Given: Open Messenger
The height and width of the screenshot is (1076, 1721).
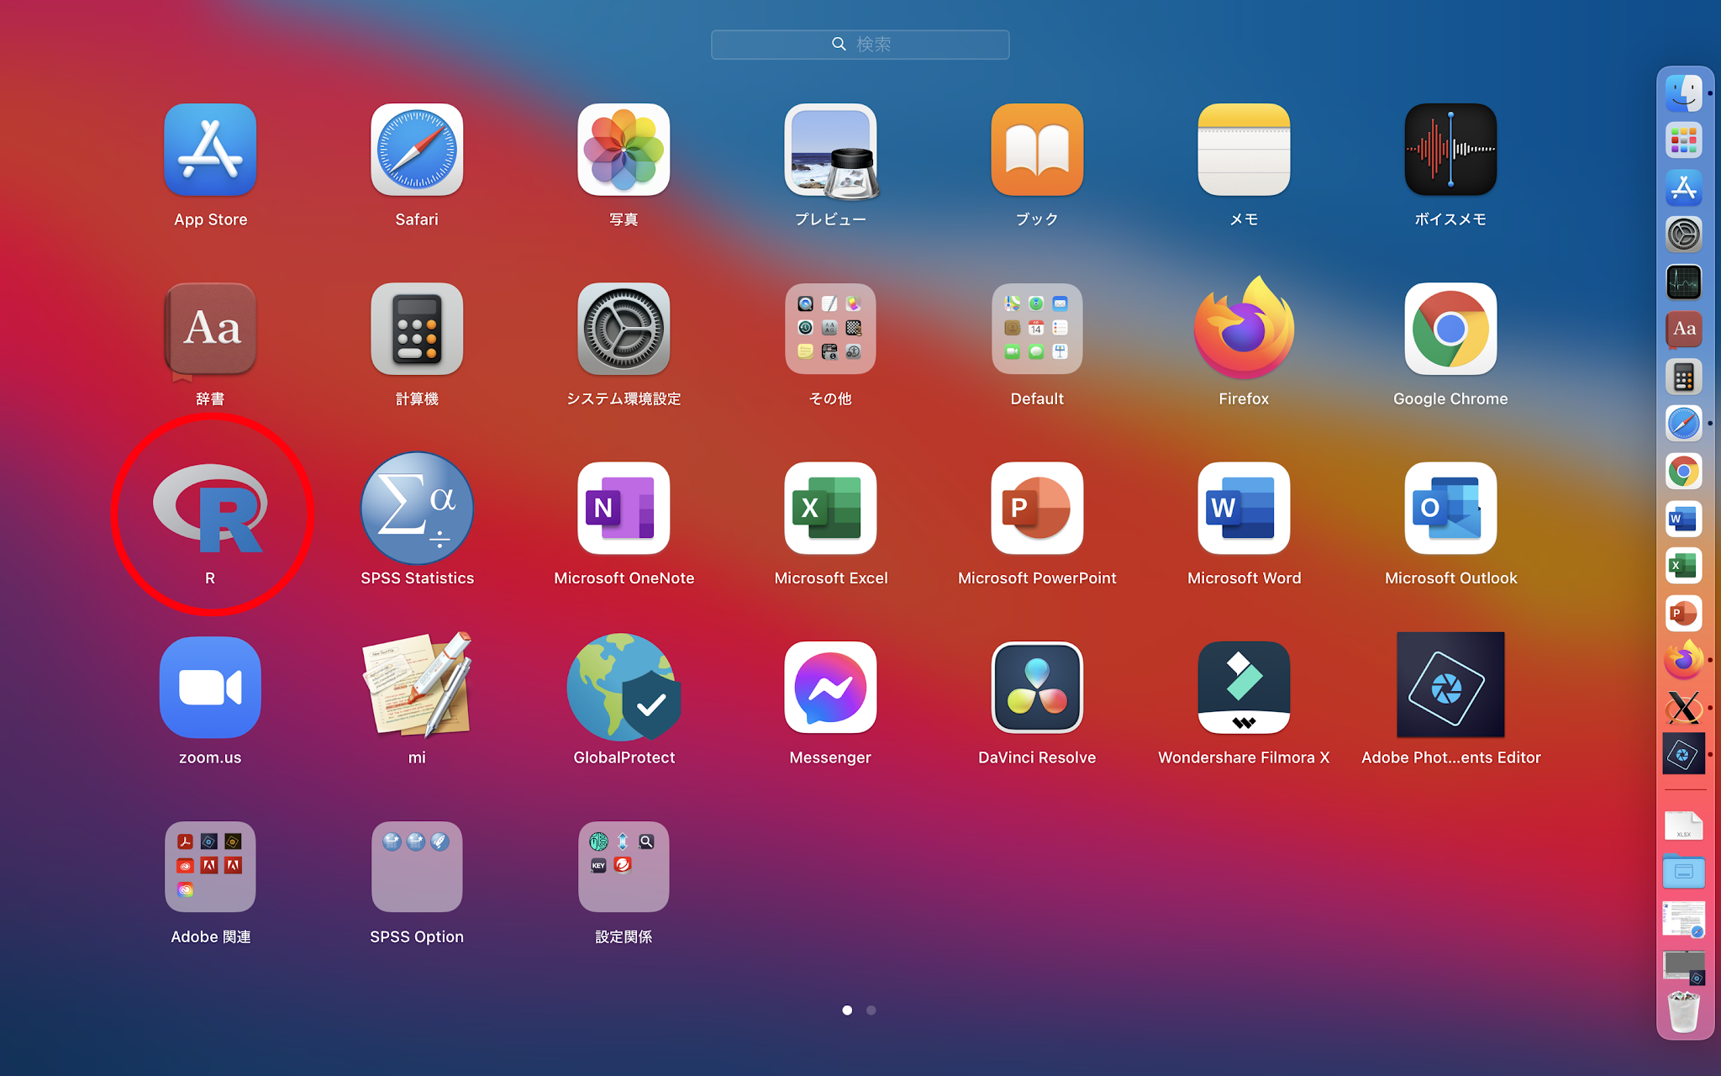Looking at the screenshot, I should pos(829,687).
